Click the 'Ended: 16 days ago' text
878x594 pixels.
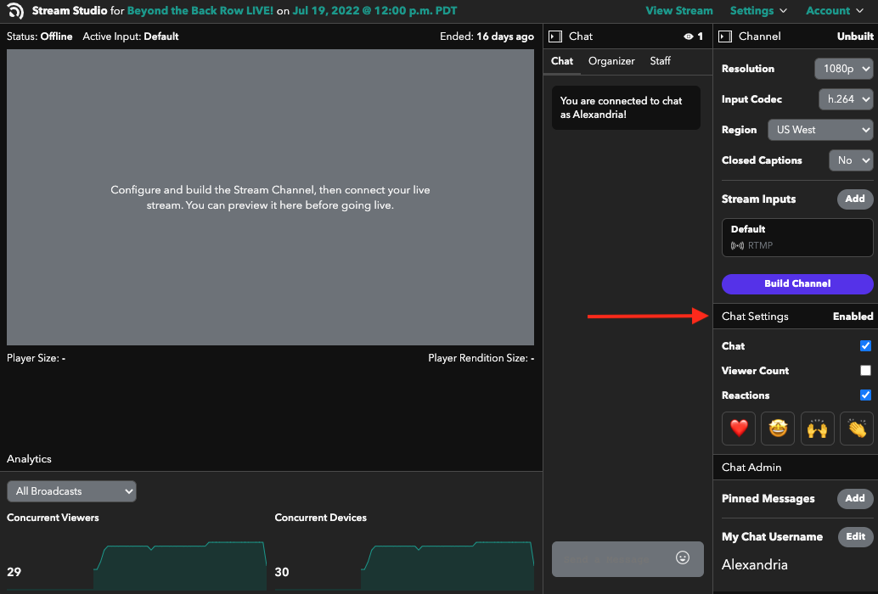[487, 36]
